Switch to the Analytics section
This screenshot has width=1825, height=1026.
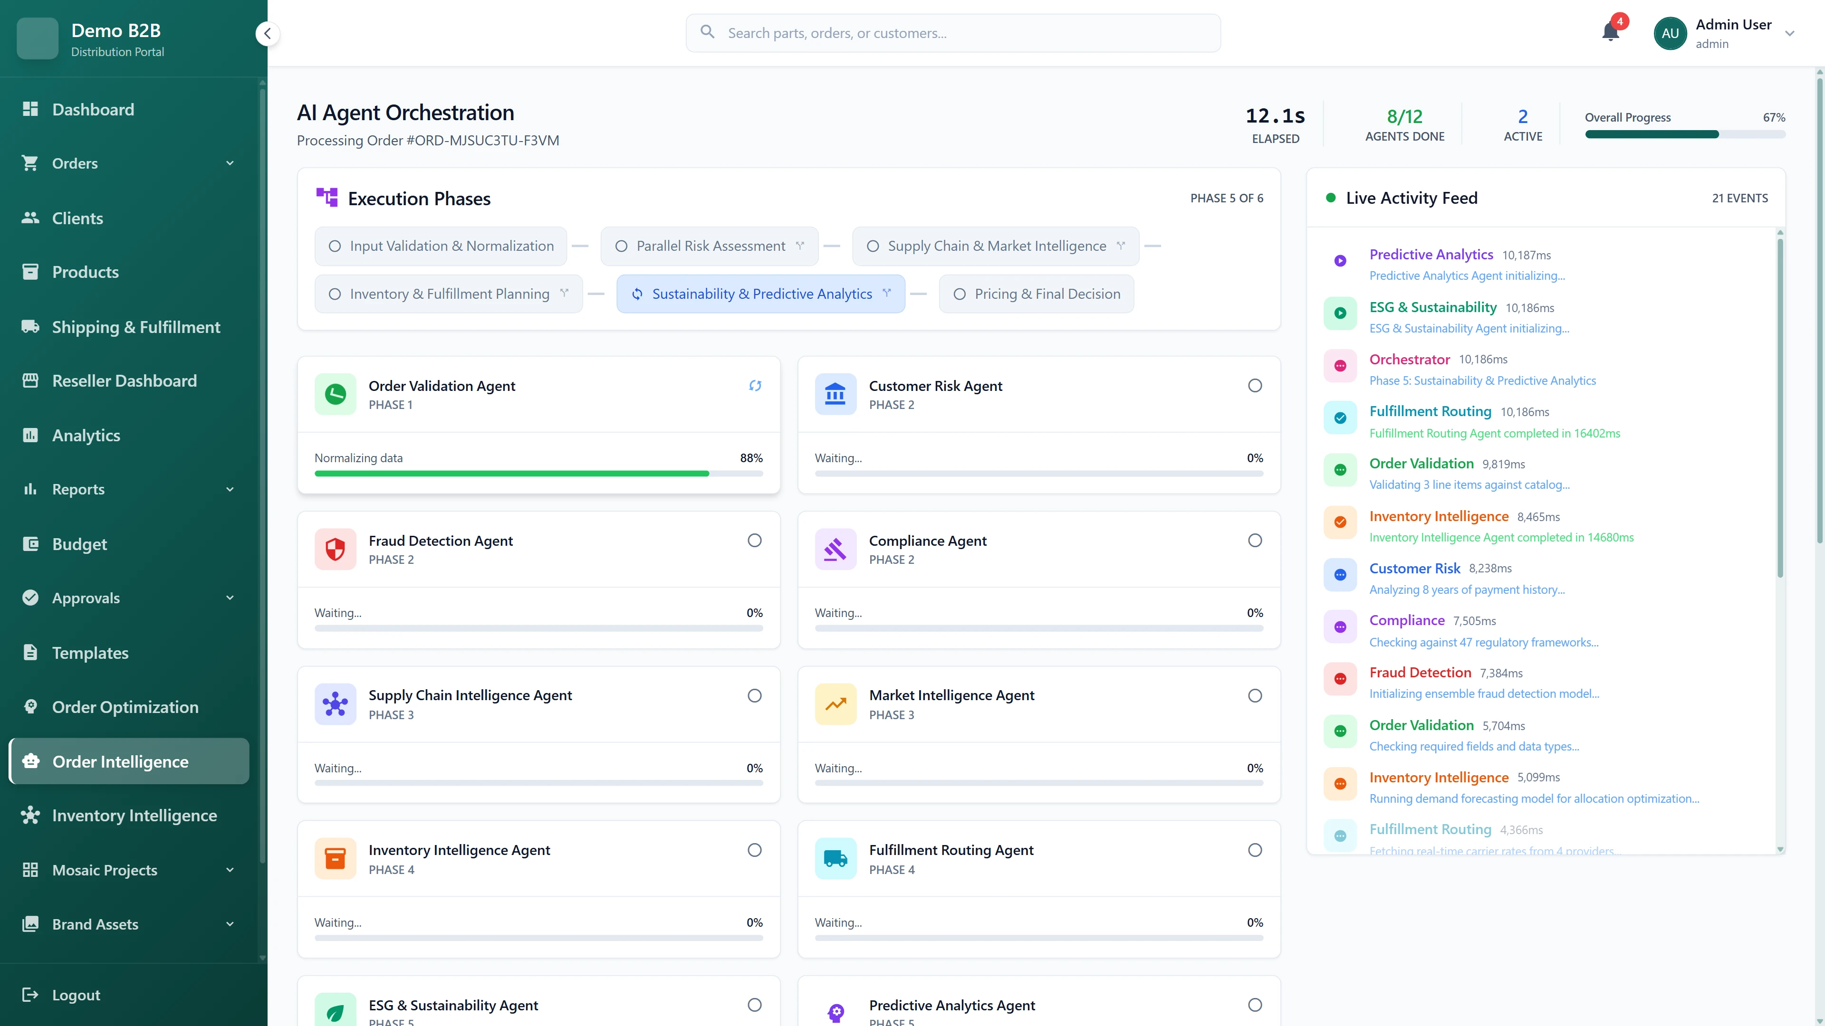[x=85, y=435]
